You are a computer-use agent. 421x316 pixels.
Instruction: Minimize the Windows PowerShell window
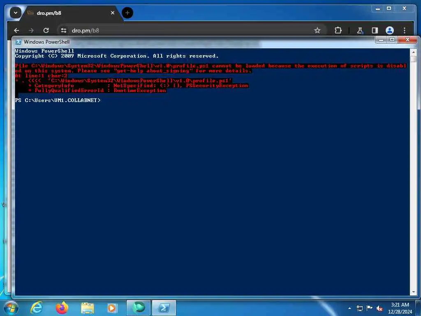point(381,40)
